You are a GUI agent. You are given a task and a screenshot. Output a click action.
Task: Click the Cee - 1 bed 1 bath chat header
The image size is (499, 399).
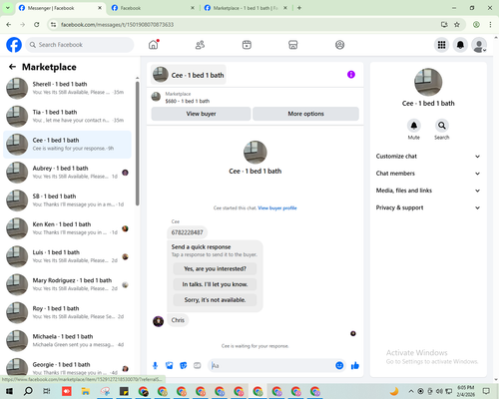[189, 75]
